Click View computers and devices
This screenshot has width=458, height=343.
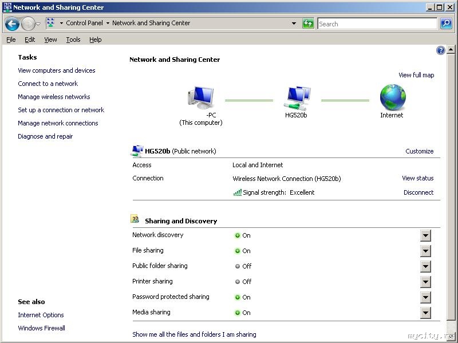point(57,70)
